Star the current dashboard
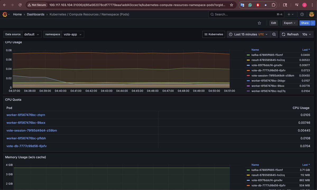Screen dimensions: 317x190 259,23
